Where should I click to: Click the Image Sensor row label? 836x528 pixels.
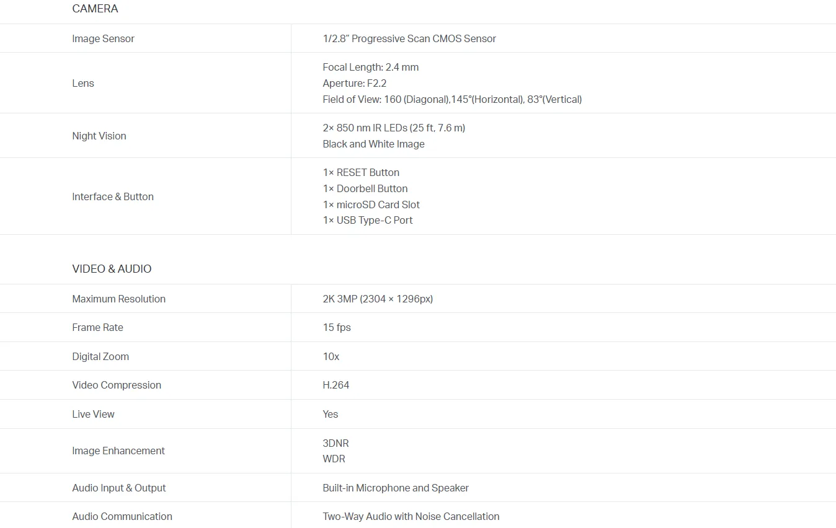tap(103, 38)
